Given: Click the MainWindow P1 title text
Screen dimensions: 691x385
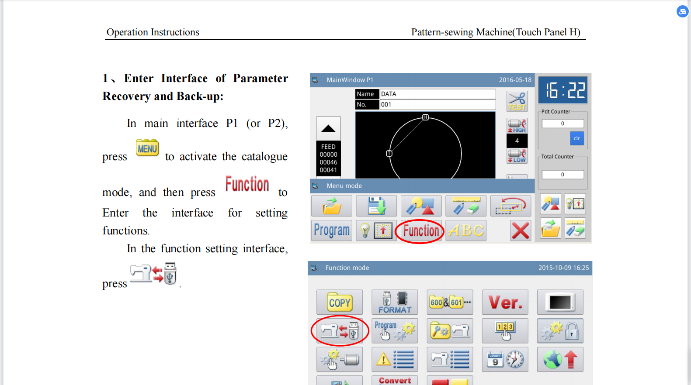Looking at the screenshot, I should click(x=350, y=80).
